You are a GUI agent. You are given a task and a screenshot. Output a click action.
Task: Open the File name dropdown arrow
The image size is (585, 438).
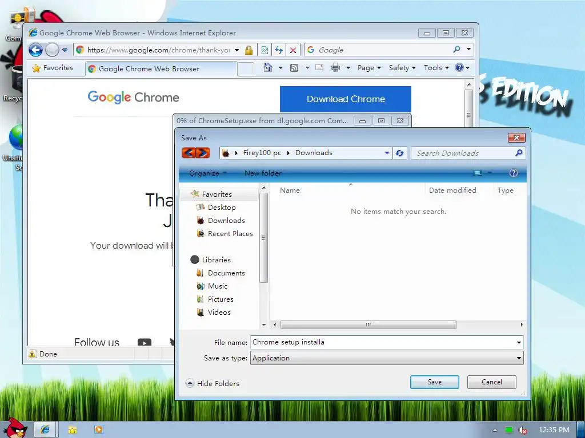(x=519, y=343)
